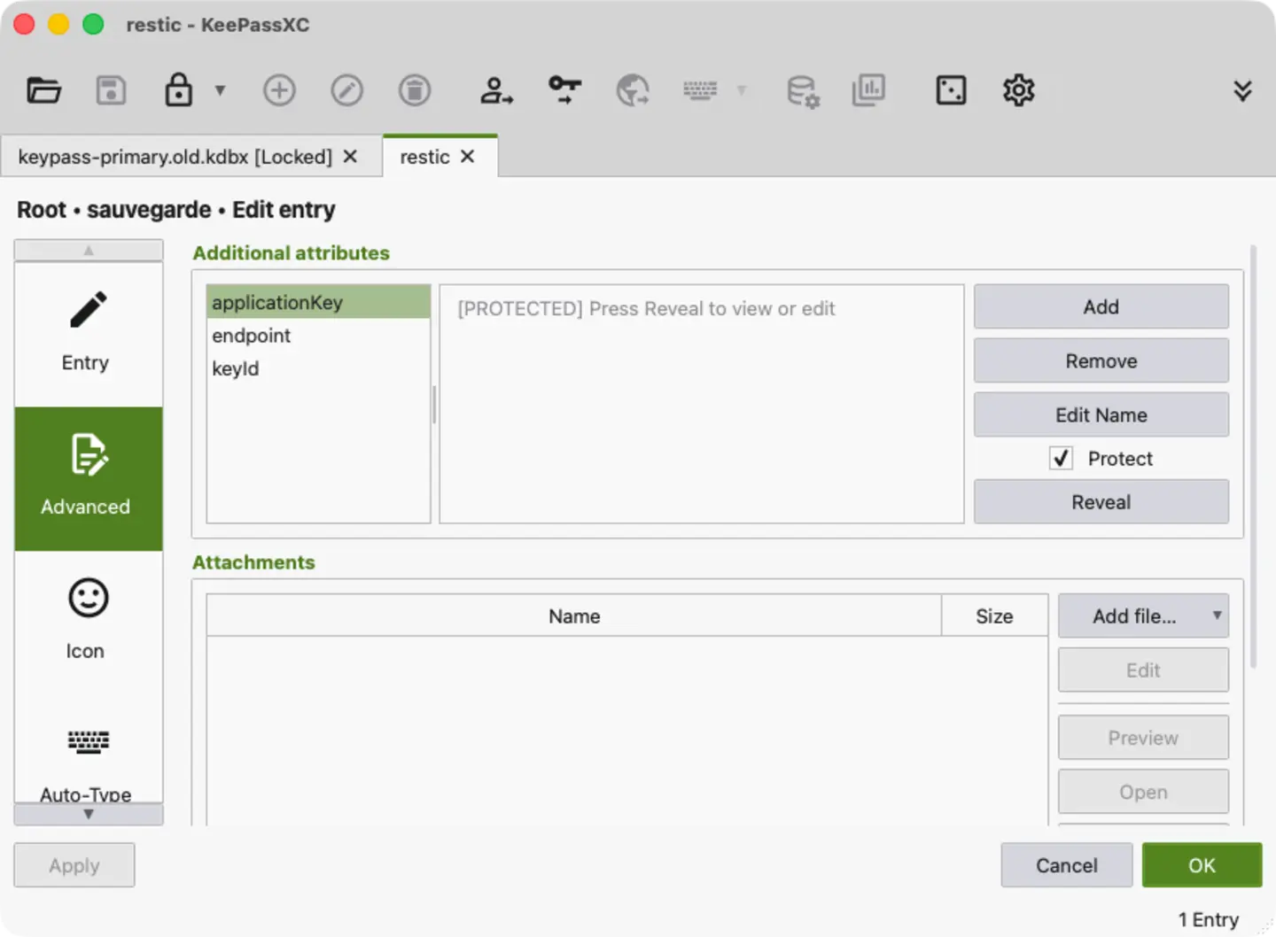1276x937 pixels.
Task: Sort attachments by Name column header
Action: click(x=574, y=616)
